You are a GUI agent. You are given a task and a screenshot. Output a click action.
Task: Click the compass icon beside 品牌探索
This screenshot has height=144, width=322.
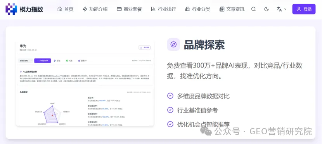tap(173, 44)
